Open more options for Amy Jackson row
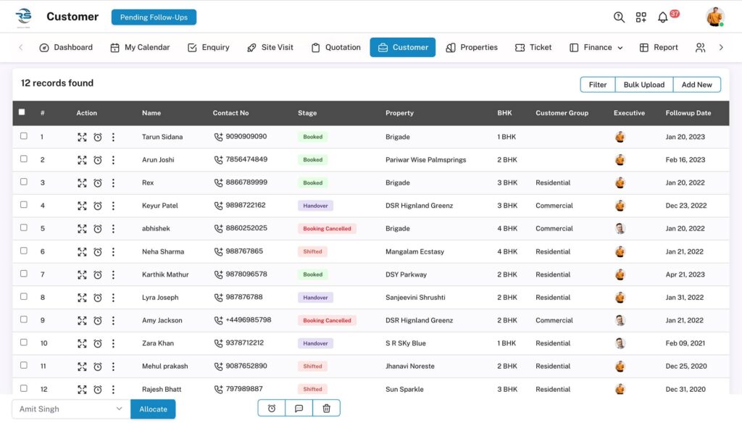The width and height of the screenshot is (742, 423). point(113,320)
